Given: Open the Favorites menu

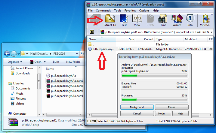Looking at the screenshot, I should pyautogui.click(x=130, y=11).
